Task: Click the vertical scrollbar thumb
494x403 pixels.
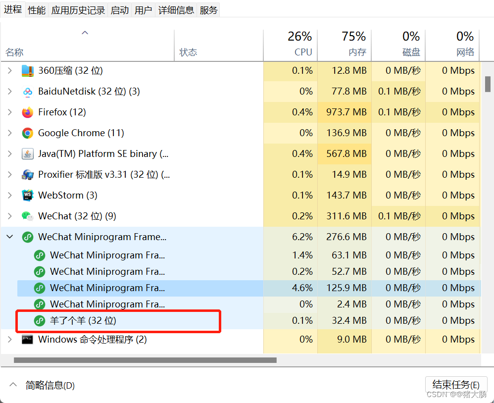Action: coord(488,84)
